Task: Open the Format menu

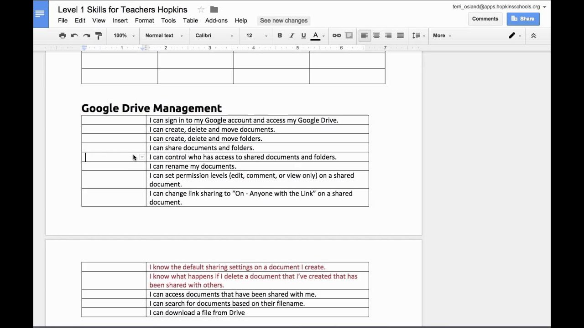Action: (x=144, y=20)
